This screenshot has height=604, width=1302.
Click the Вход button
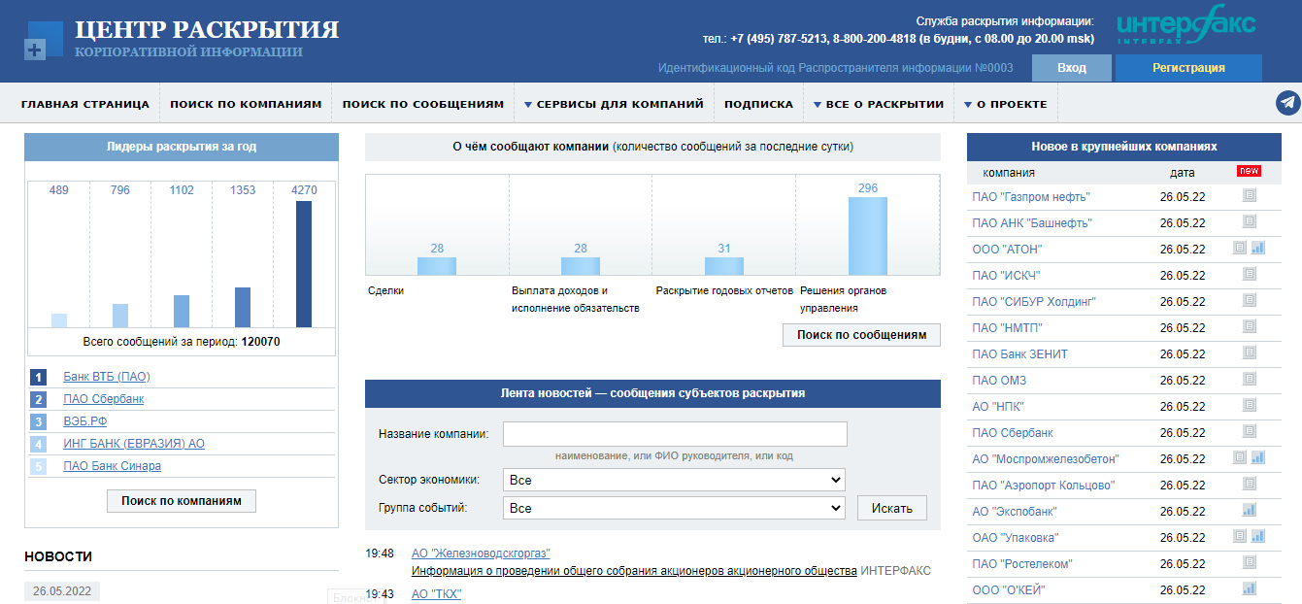1072,68
